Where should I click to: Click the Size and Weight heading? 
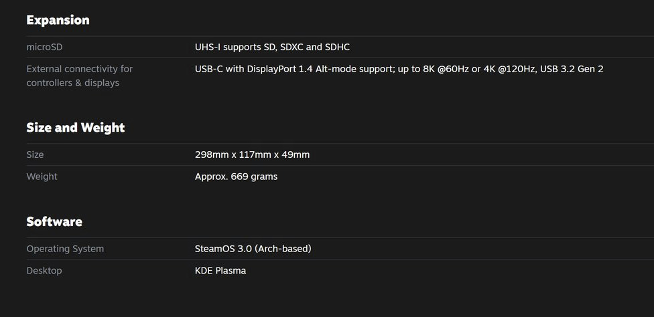coord(76,128)
